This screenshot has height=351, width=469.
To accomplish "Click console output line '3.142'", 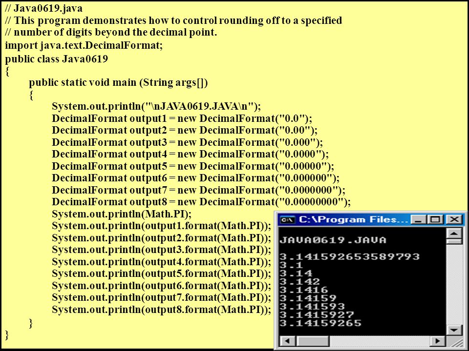I will pyautogui.click(x=299, y=281).
